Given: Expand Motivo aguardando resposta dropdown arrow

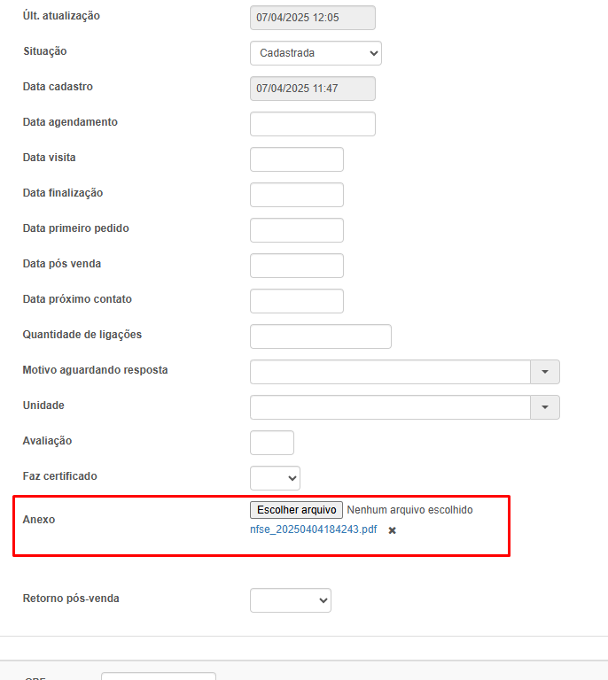Looking at the screenshot, I should click(544, 372).
